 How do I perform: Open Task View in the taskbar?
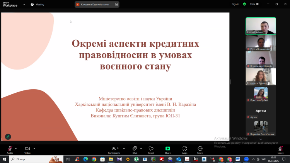tap(68, 159)
